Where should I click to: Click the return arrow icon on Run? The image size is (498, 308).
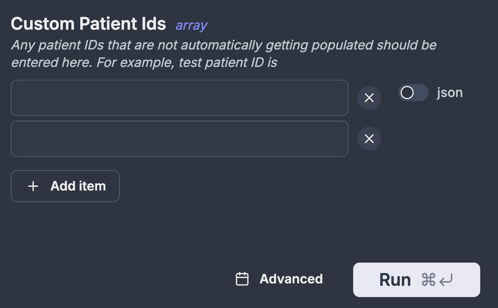click(x=446, y=280)
